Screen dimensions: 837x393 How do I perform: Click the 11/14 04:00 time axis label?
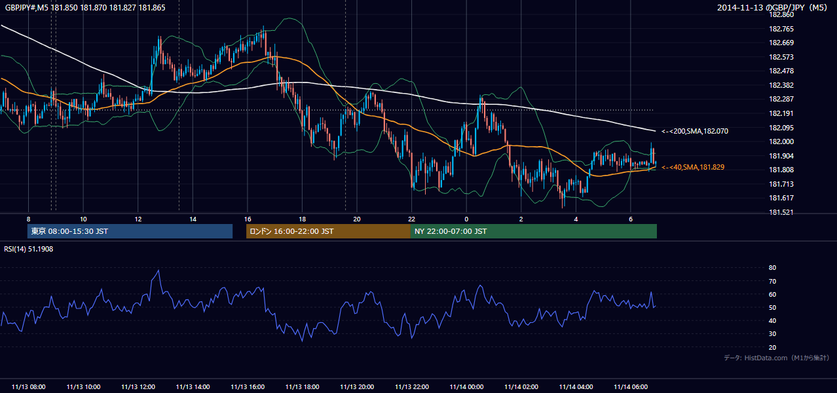click(x=576, y=387)
